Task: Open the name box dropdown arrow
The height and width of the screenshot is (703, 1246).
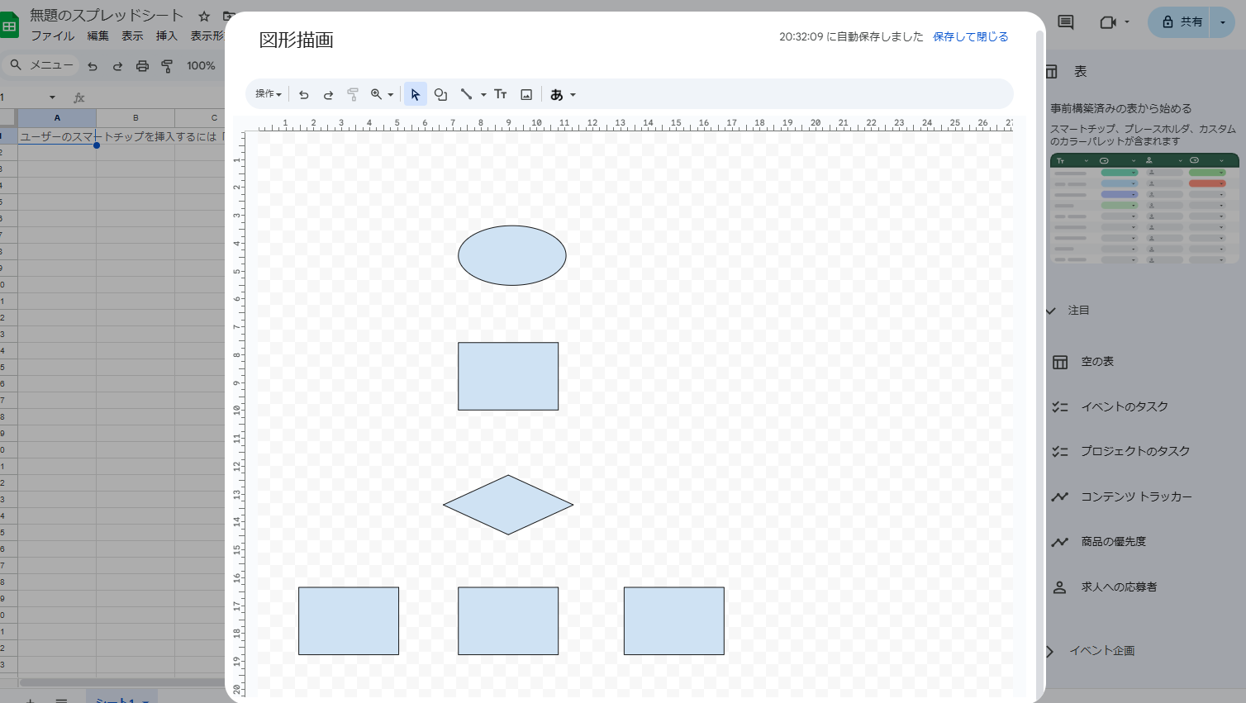Action: pyautogui.click(x=52, y=97)
